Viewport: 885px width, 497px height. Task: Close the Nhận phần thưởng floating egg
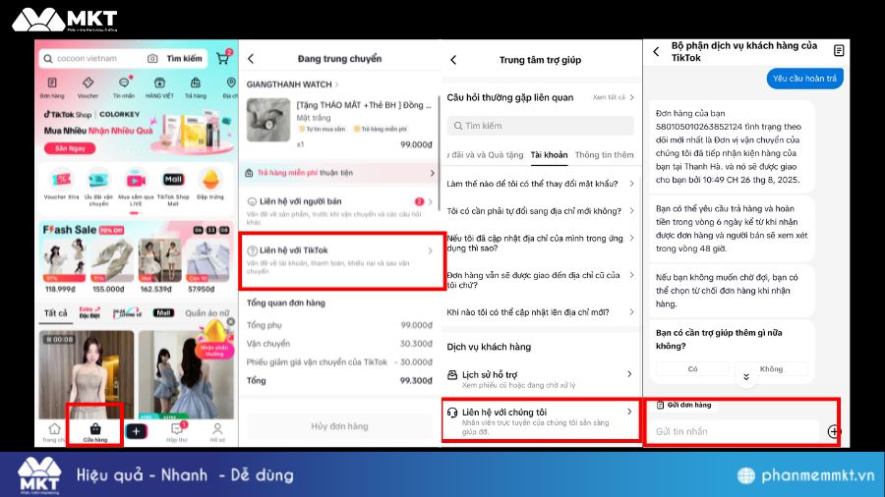230,322
